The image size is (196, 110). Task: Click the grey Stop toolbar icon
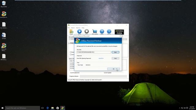[x=87, y=31]
